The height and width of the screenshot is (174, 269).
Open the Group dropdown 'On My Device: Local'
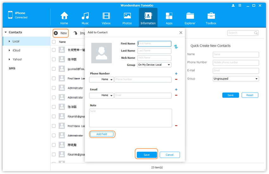(x=154, y=65)
